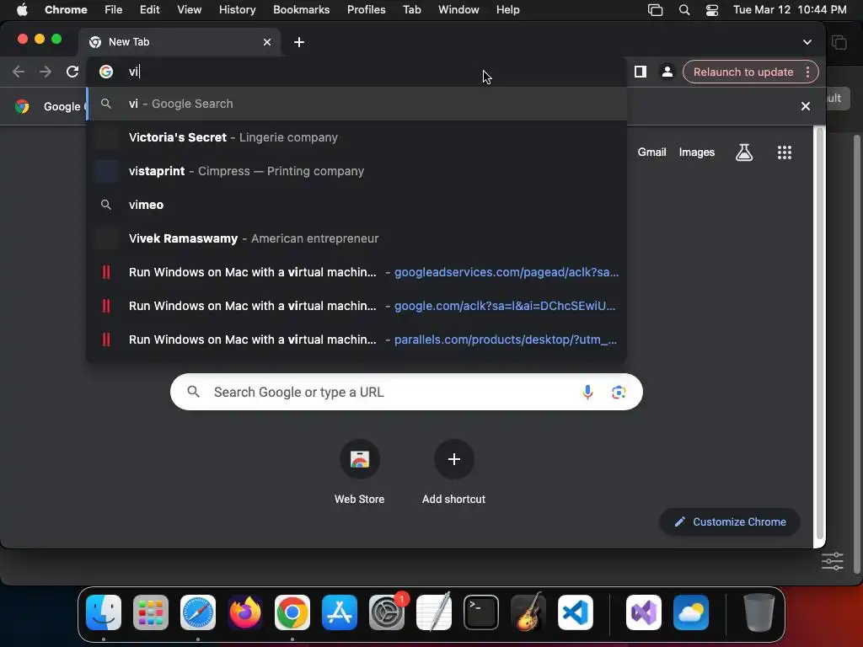Go forward with the forward arrow

pyautogui.click(x=46, y=72)
